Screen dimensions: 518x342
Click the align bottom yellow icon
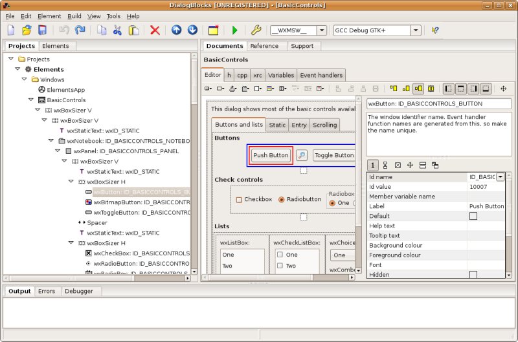point(406,89)
